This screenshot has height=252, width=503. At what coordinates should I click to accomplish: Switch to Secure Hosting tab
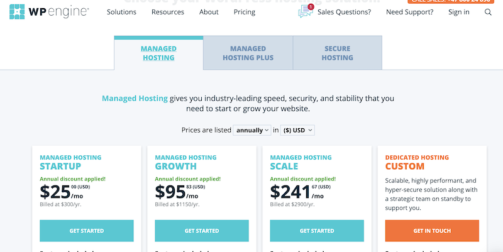coord(337,53)
